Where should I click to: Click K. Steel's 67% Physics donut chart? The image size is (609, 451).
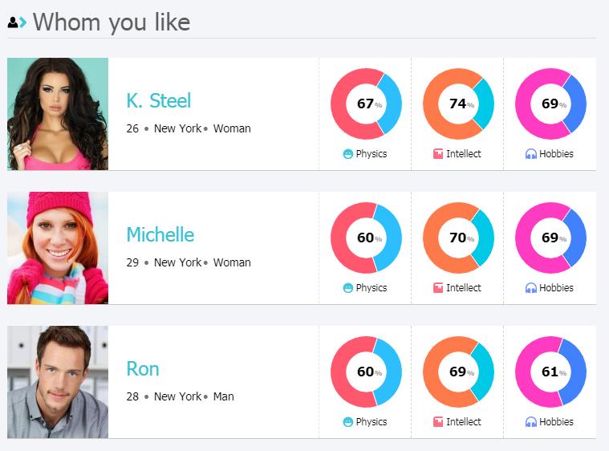click(366, 104)
